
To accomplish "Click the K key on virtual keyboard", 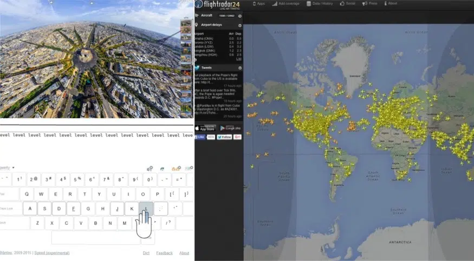I will (132, 209).
